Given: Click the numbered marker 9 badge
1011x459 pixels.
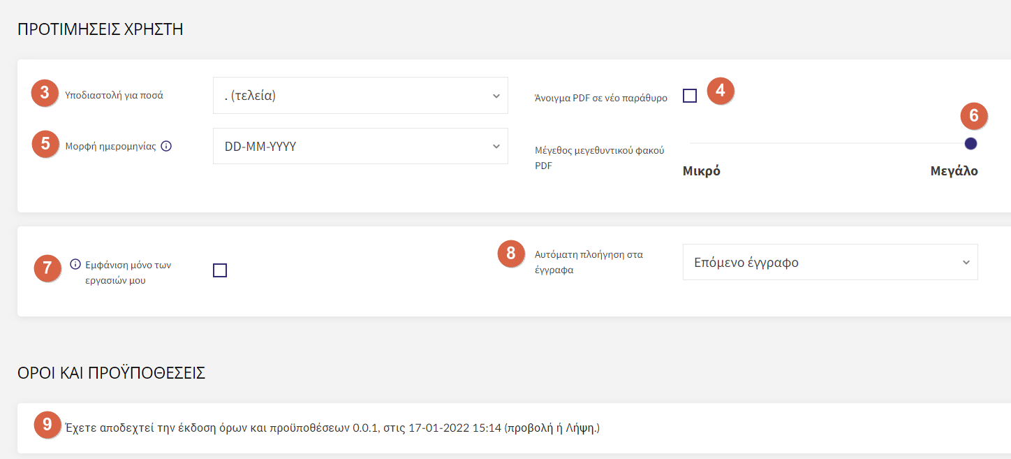Looking at the screenshot, I should pos(47,424).
